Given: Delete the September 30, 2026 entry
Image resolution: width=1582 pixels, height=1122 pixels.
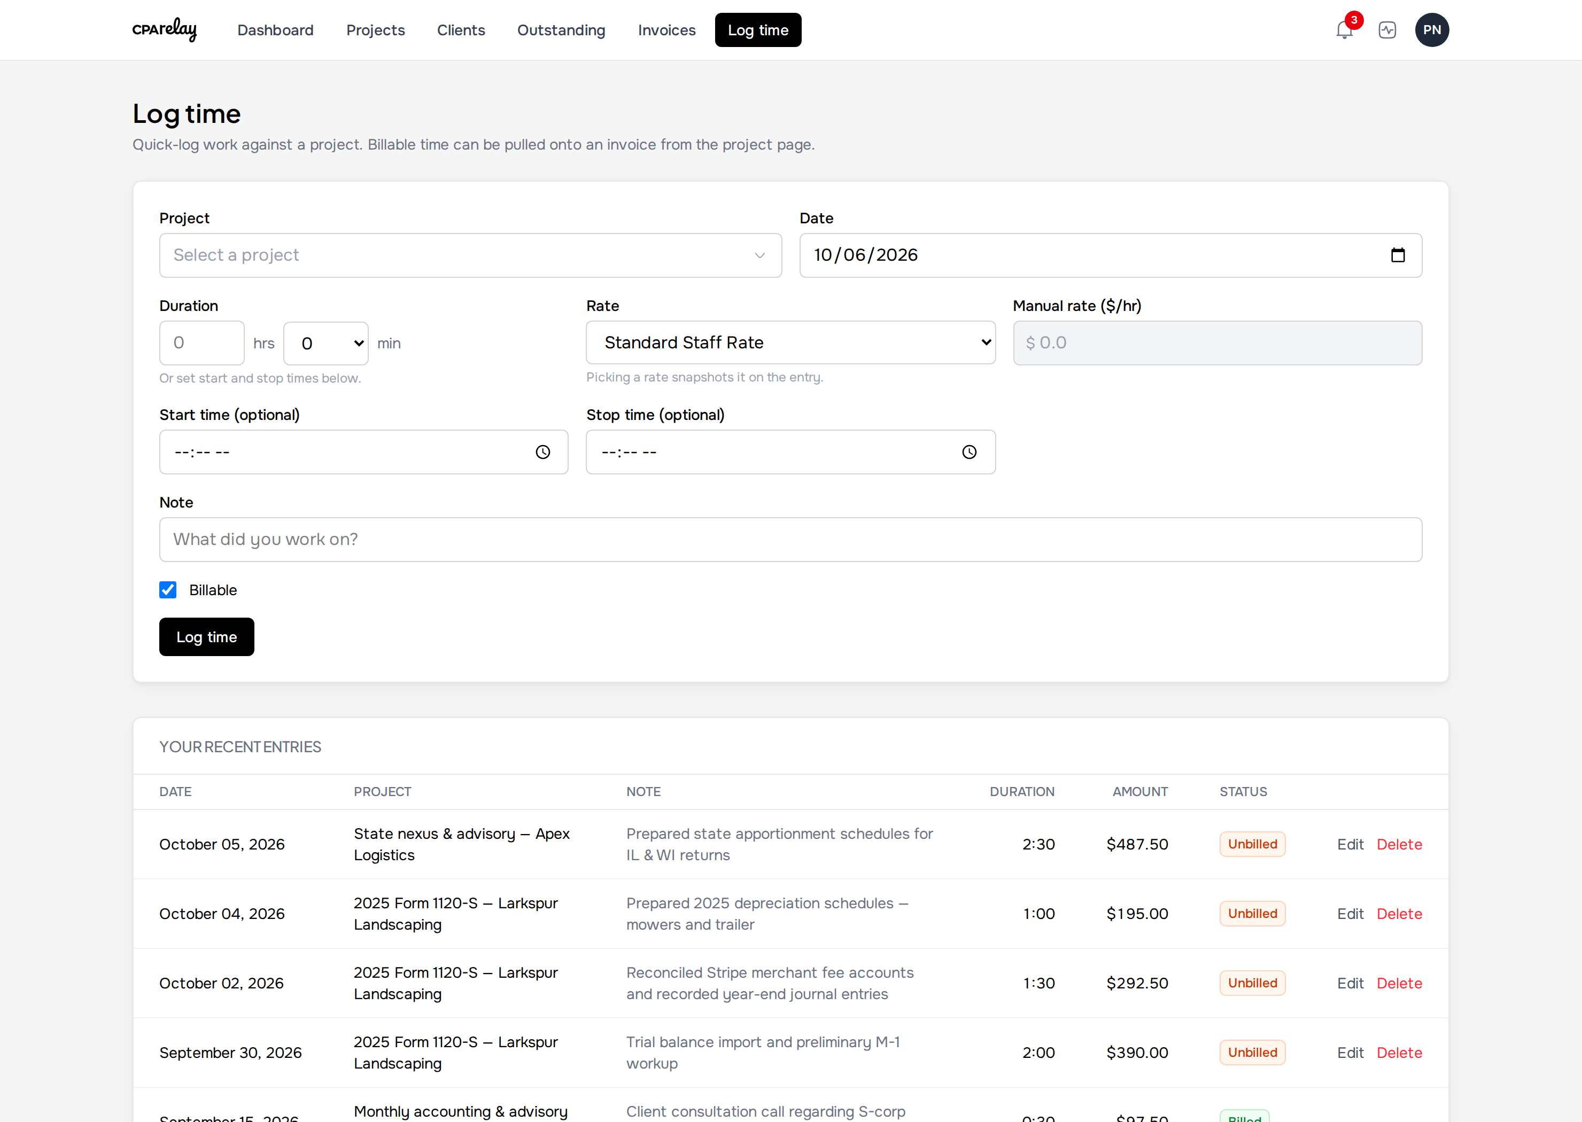Looking at the screenshot, I should [x=1399, y=1052].
